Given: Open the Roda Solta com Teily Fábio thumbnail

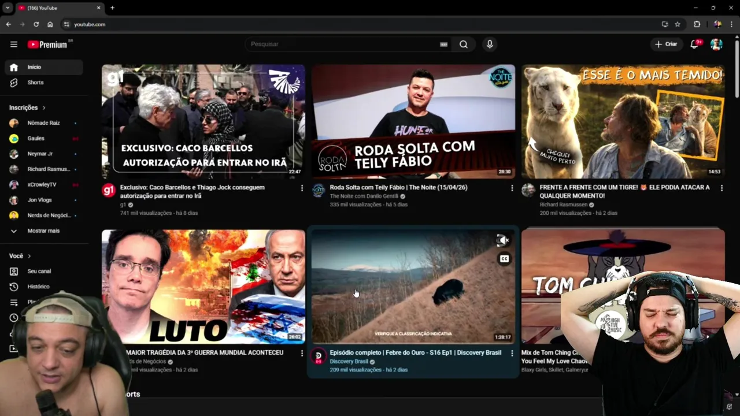Looking at the screenshot, I should click(x=413, y=121).
